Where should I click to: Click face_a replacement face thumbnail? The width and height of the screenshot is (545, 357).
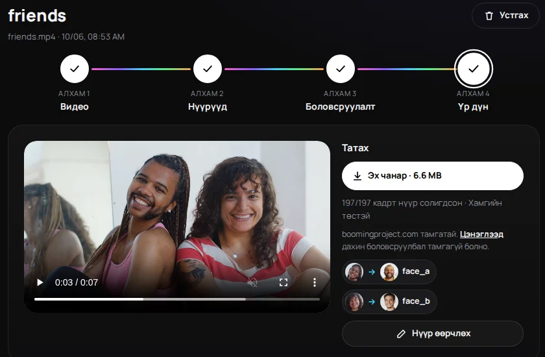point(389,271)
